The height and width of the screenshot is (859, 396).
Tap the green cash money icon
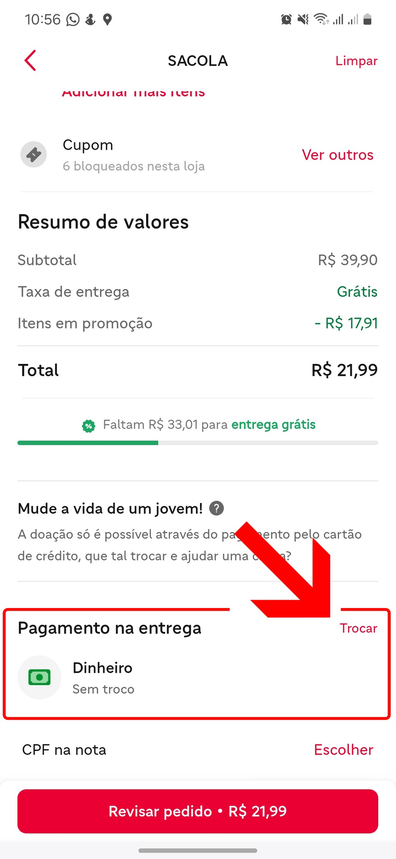coord(39,677)
